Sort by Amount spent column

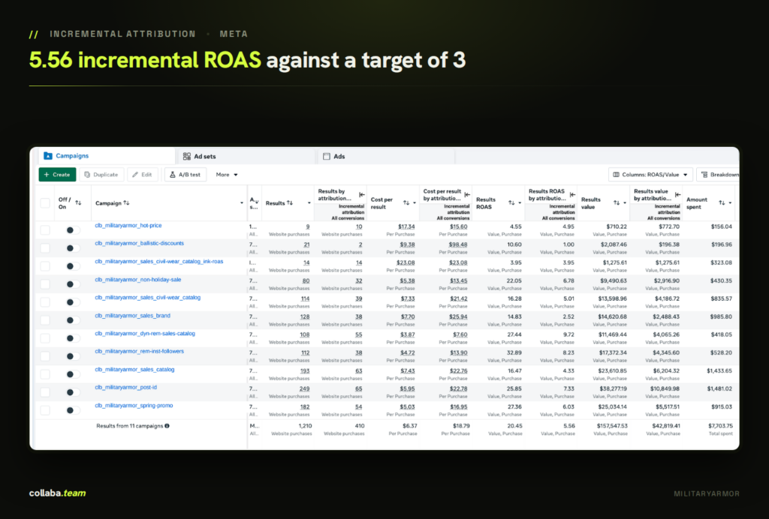pyautogui.click(x=722, y=202)
